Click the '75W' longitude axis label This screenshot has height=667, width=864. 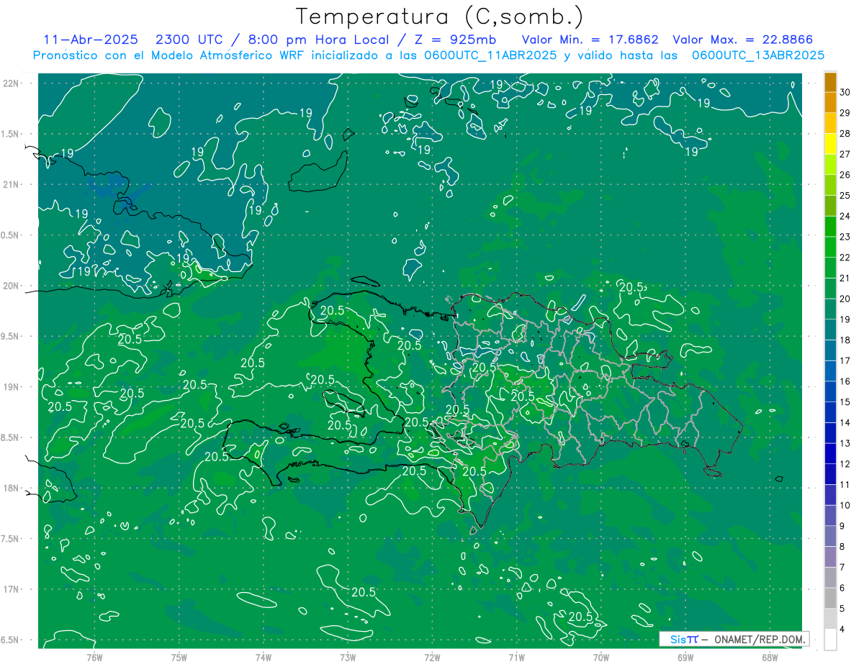click(179, 658)
